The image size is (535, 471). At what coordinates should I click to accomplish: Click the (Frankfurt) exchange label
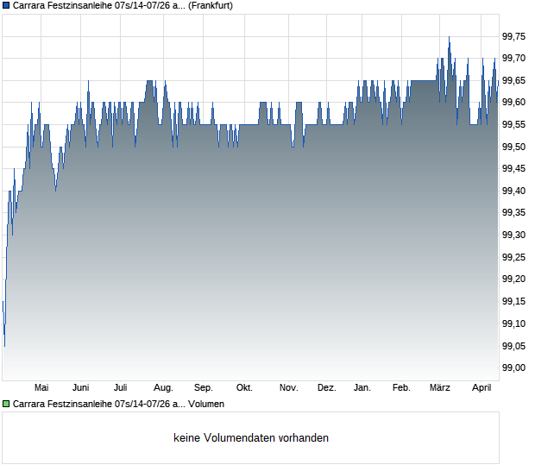(x=211, y=5)
